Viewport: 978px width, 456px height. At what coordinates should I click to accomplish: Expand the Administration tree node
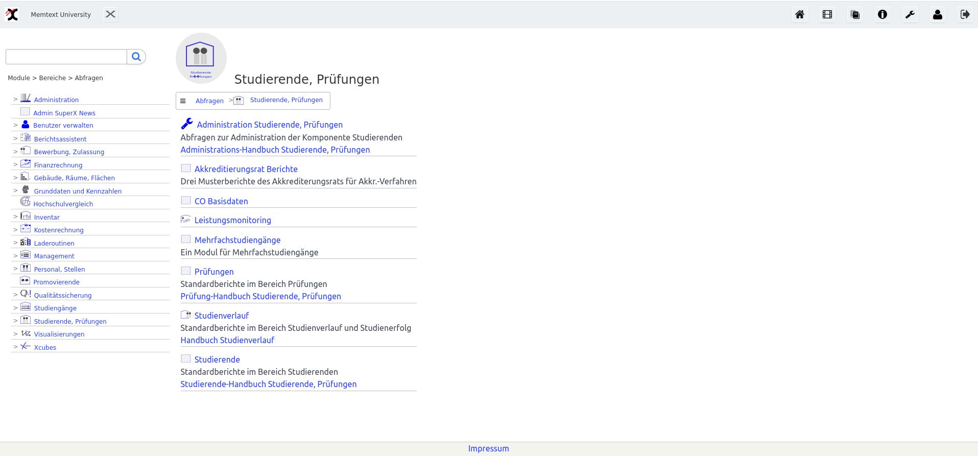click(x=15, y=99)
